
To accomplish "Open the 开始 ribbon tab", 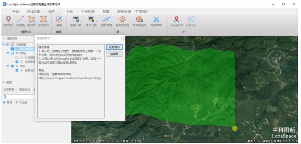I will [x=15, y=11].
